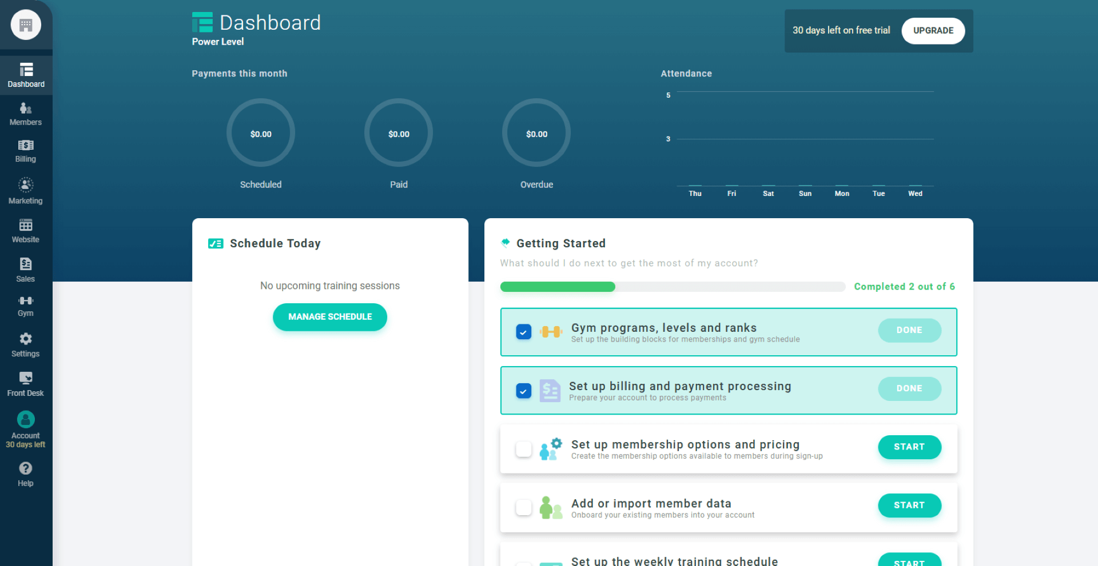Click the Manage Schedule button

click(330, 317)
